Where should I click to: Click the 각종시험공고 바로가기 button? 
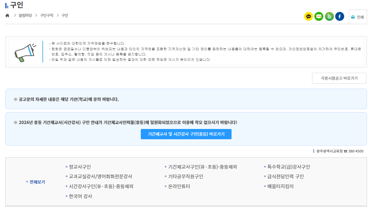[339, 78]
